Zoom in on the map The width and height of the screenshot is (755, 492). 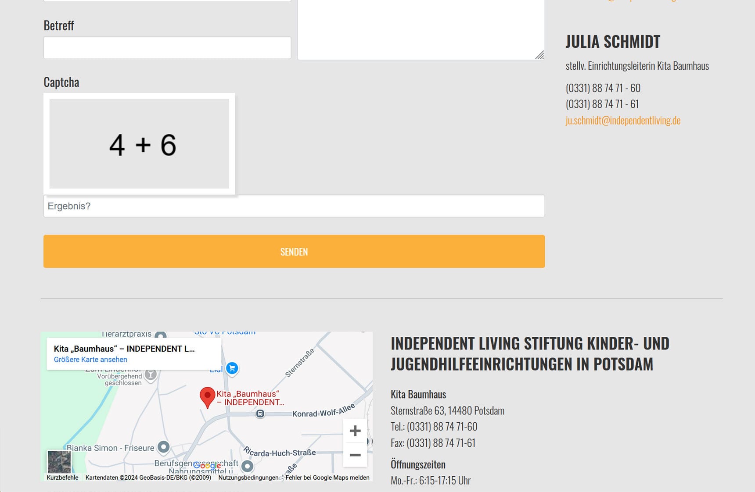coord(355,431)
